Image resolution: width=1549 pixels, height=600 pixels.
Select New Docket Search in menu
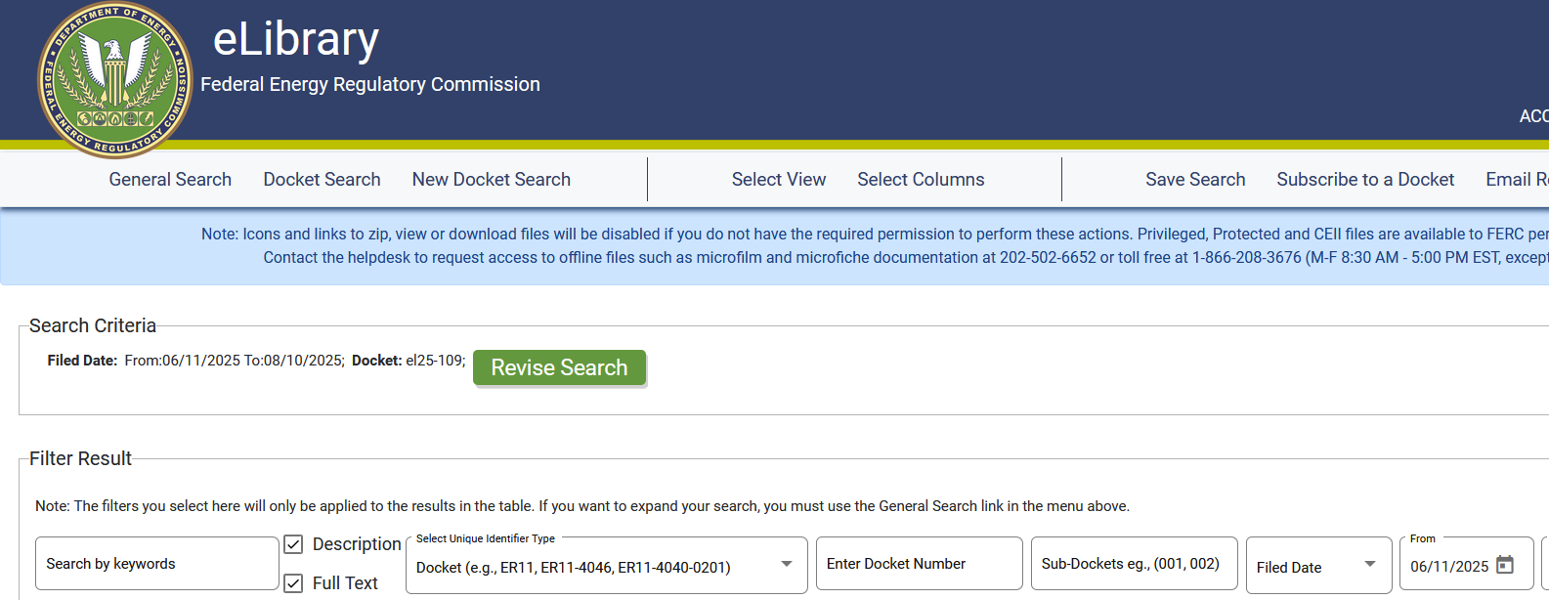click(x=491, y=180)
